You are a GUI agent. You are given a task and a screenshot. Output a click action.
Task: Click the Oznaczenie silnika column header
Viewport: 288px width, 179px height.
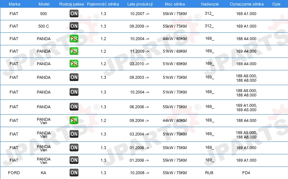coord(246,4)
